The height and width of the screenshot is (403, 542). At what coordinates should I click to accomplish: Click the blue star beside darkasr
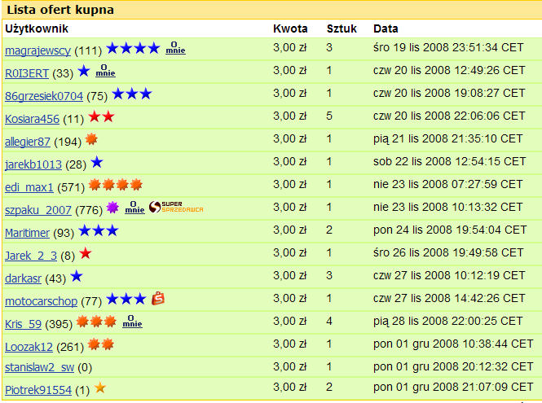point(77,276)
